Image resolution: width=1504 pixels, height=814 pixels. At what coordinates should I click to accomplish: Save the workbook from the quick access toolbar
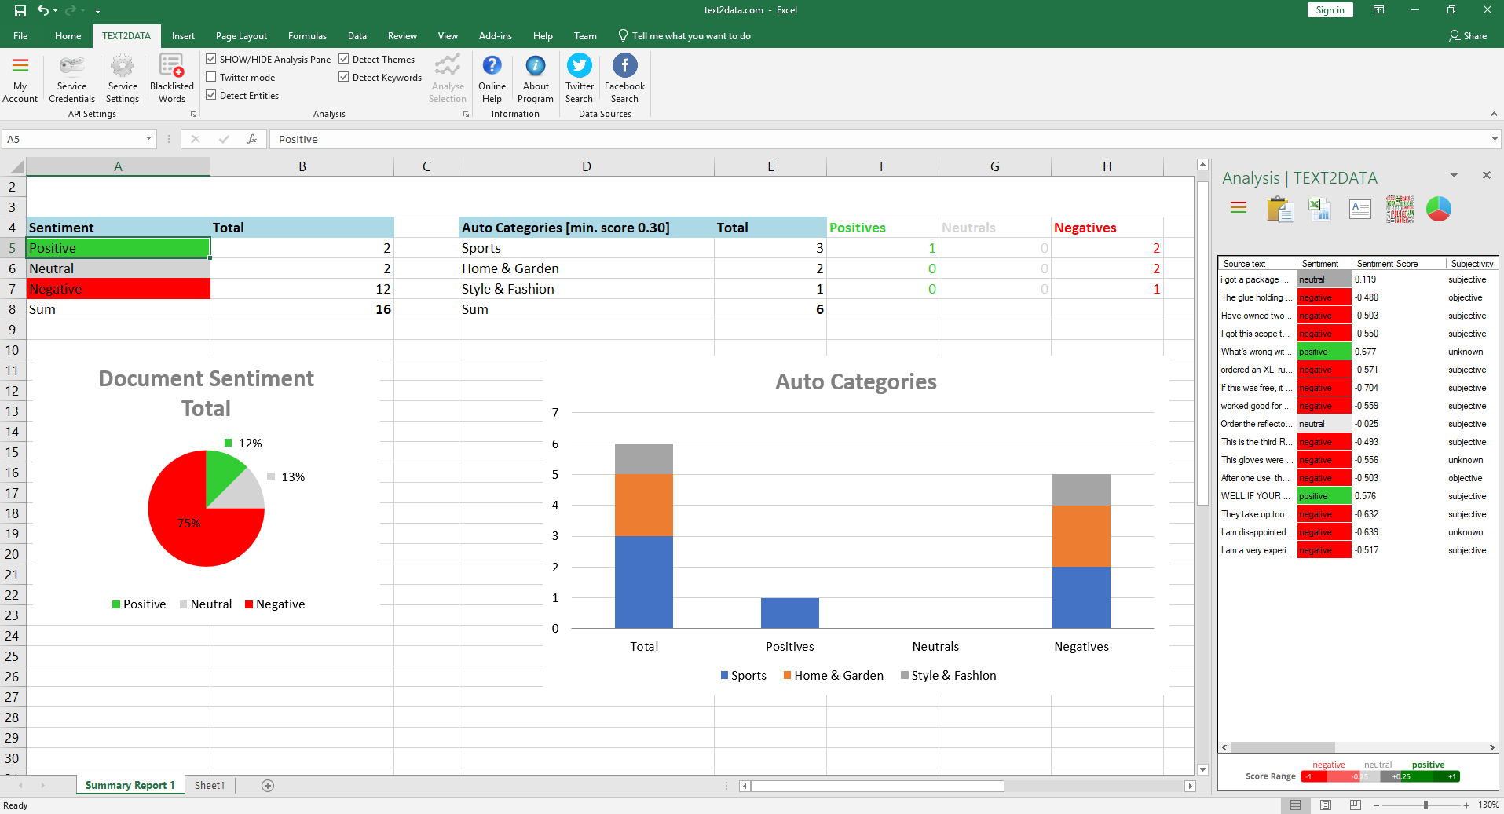20,10
